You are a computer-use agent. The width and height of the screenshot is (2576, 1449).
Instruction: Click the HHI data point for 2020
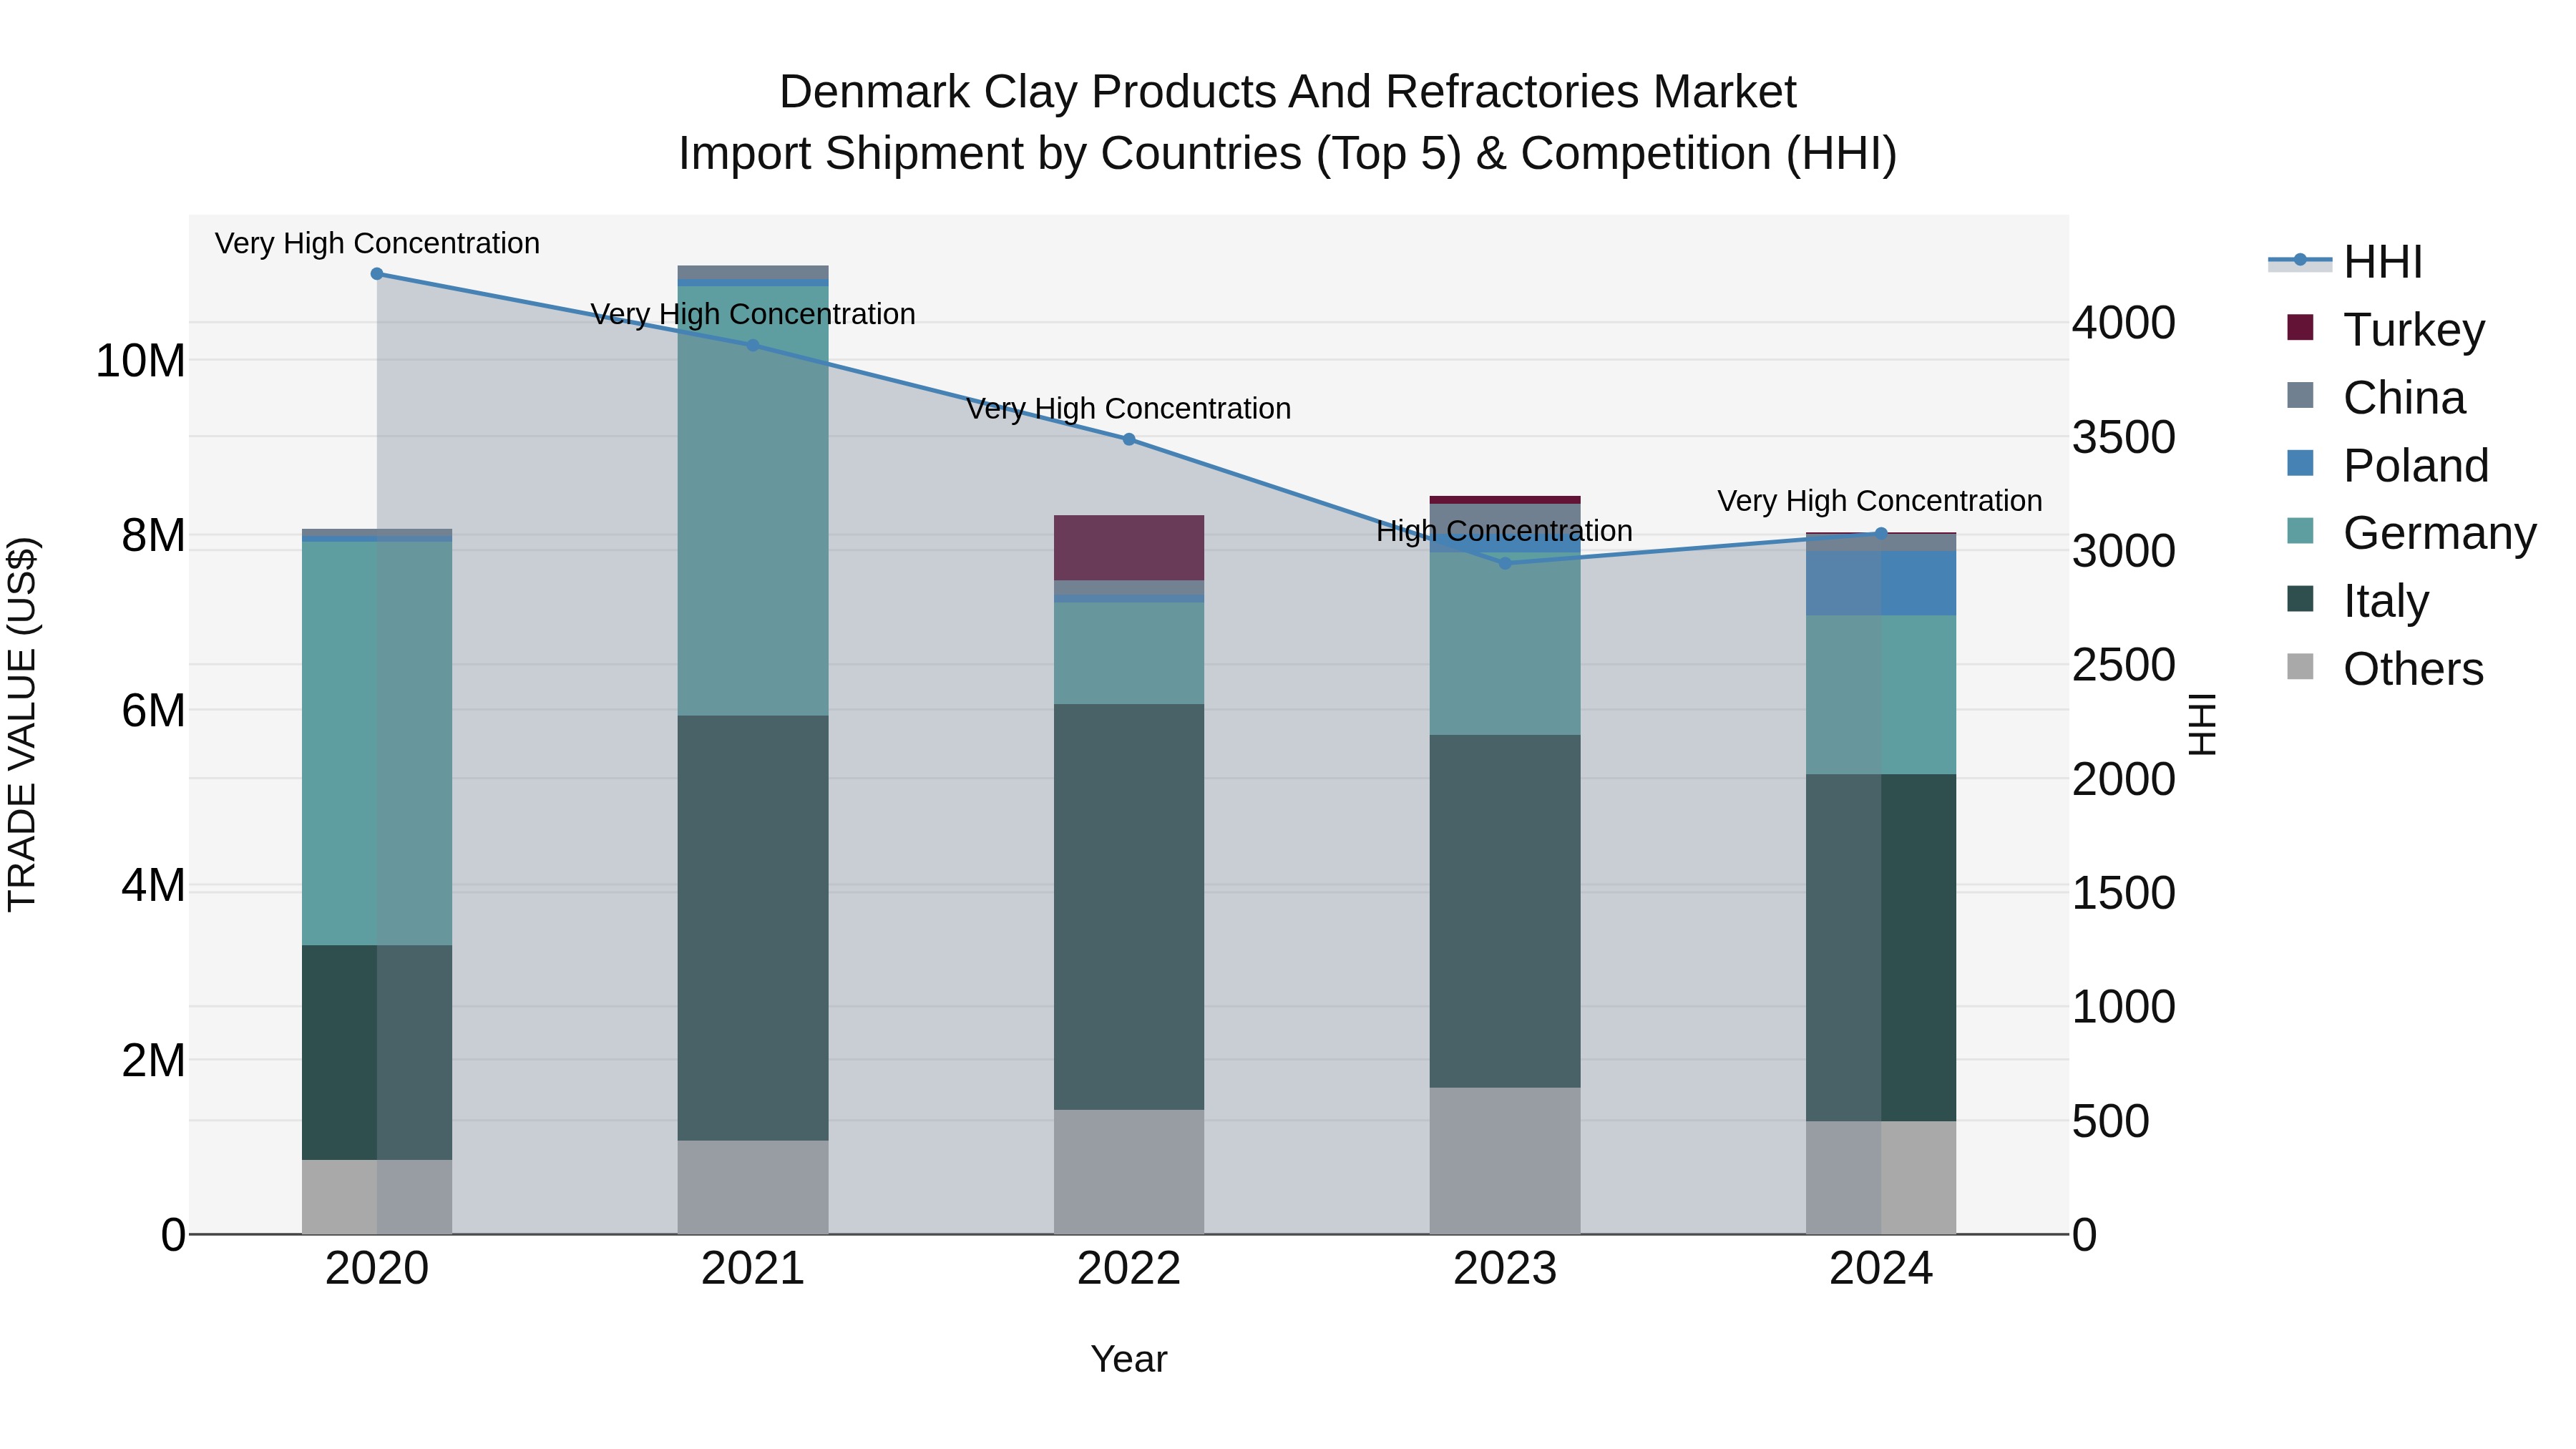click(x=377, y=274)
